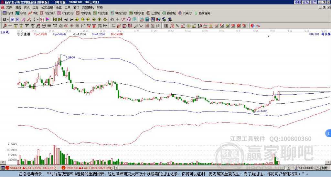Click the 客服 button in title bar
The width and height of the screenshot is (331, 177).
298,2
